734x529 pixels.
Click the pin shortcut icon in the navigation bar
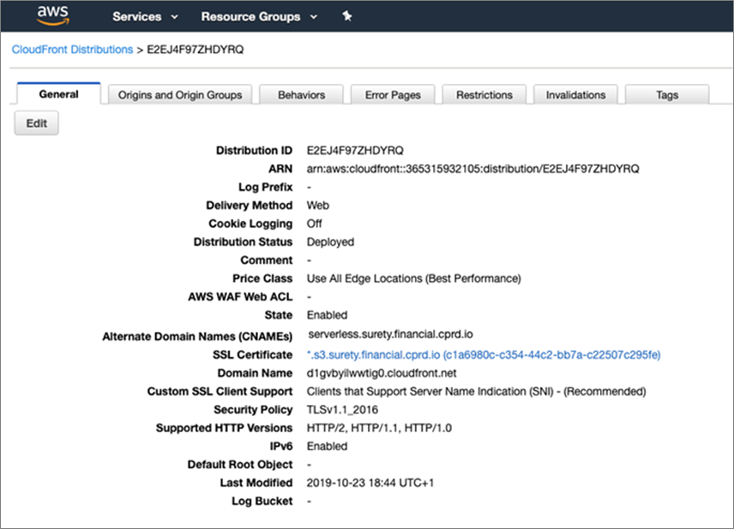[x=347, y=15]
